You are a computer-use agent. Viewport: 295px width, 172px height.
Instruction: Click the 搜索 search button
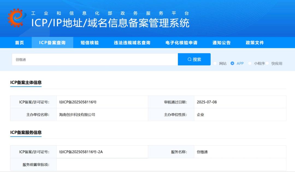pos(194,59)
